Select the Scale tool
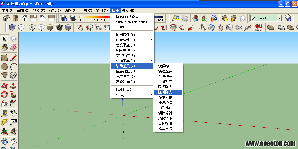Image resolution: width=298 pixels, height=149 pixels. pos(4,103)
